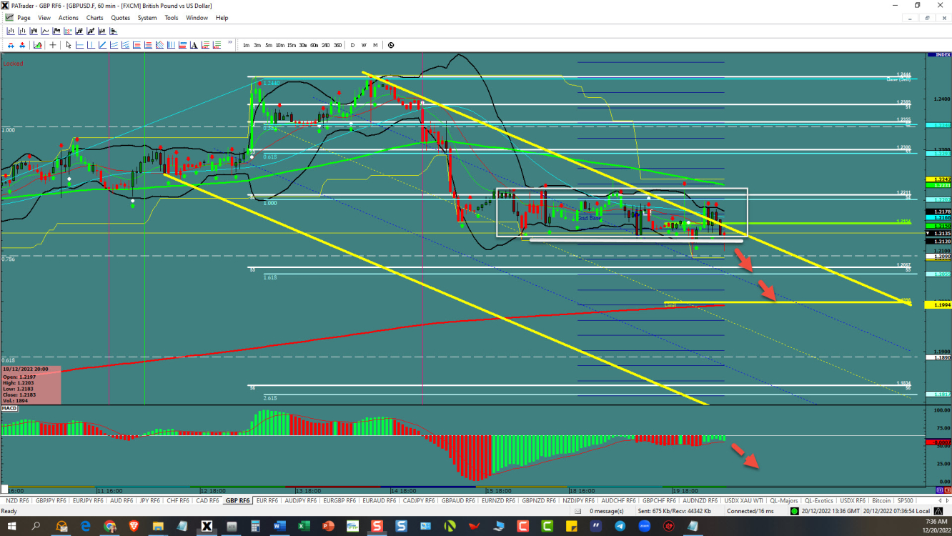Select the 60m timeframe
Viewport: 952px width, 536px height.
314,45
